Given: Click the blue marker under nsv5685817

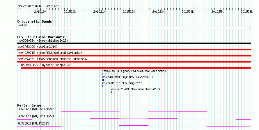Looking at the screenshot, I should (103, 86).
